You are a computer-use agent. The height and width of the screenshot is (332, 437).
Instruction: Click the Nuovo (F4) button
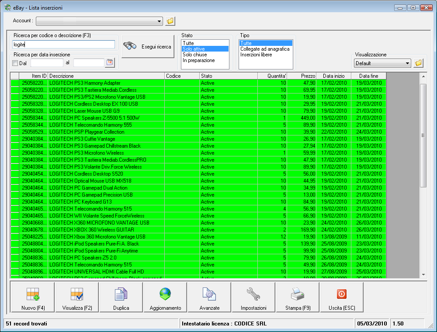pyautogui.click(x=33, y=297)
